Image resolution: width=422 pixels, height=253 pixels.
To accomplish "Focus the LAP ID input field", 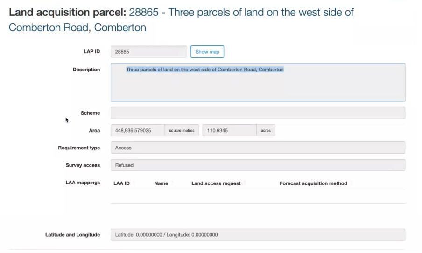I will (x=148, y=52).
